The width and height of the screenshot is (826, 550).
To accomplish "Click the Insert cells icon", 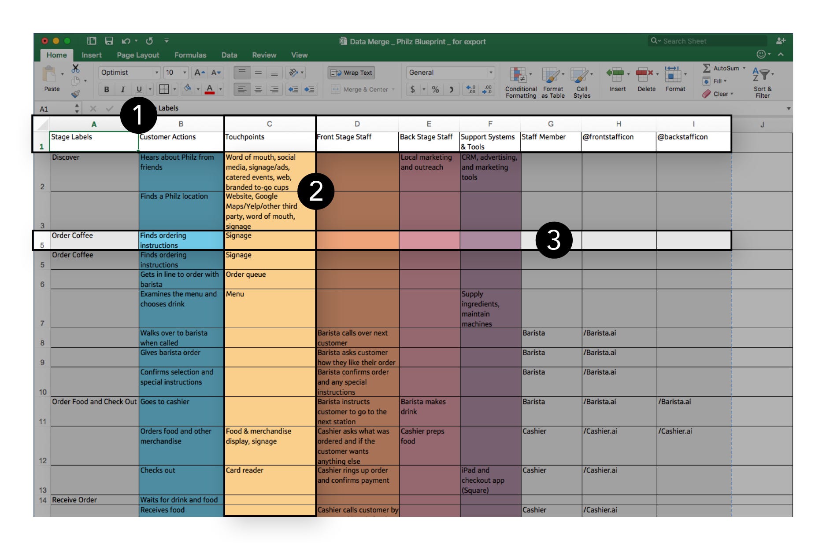I will tap(615, 74).
